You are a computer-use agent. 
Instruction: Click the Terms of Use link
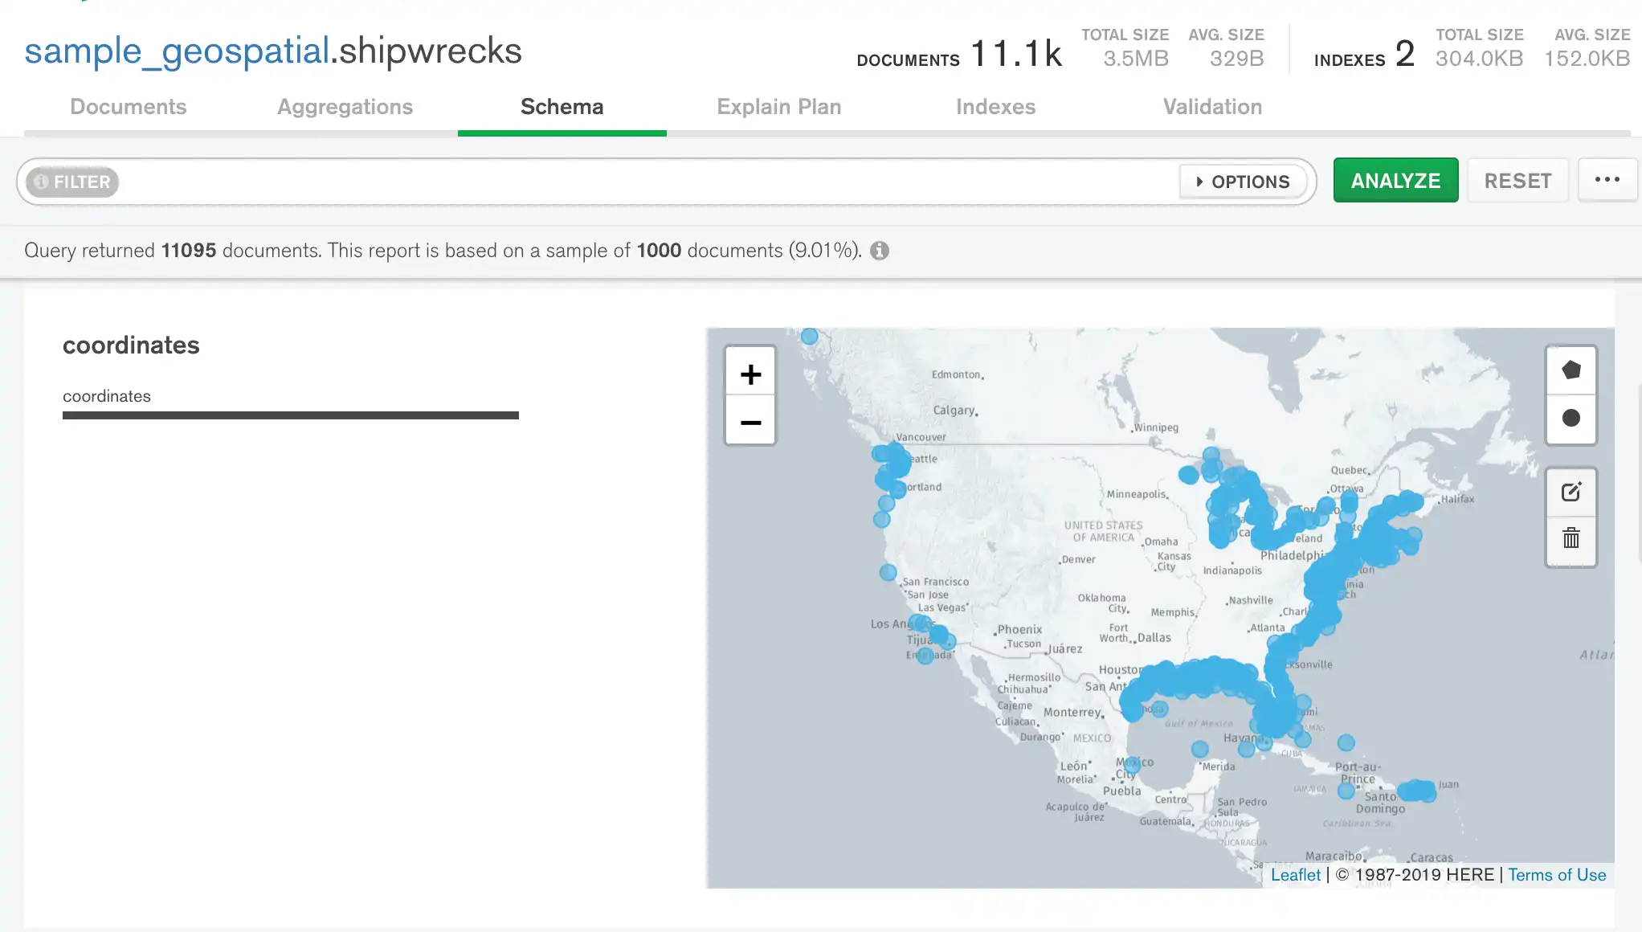click(x=1556, y=874)
